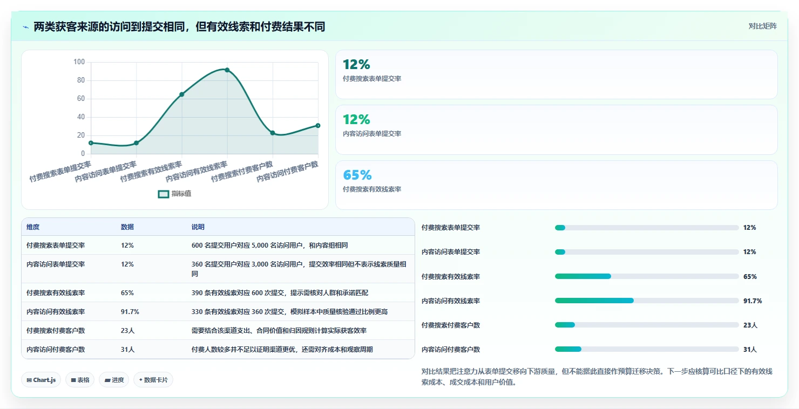Click the 付费搜索付费客户数 progress bar

coord(647,325)
